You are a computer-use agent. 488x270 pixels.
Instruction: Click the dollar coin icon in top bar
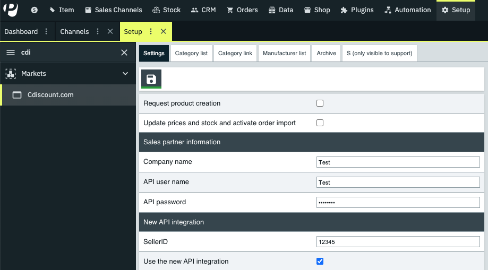35,10
